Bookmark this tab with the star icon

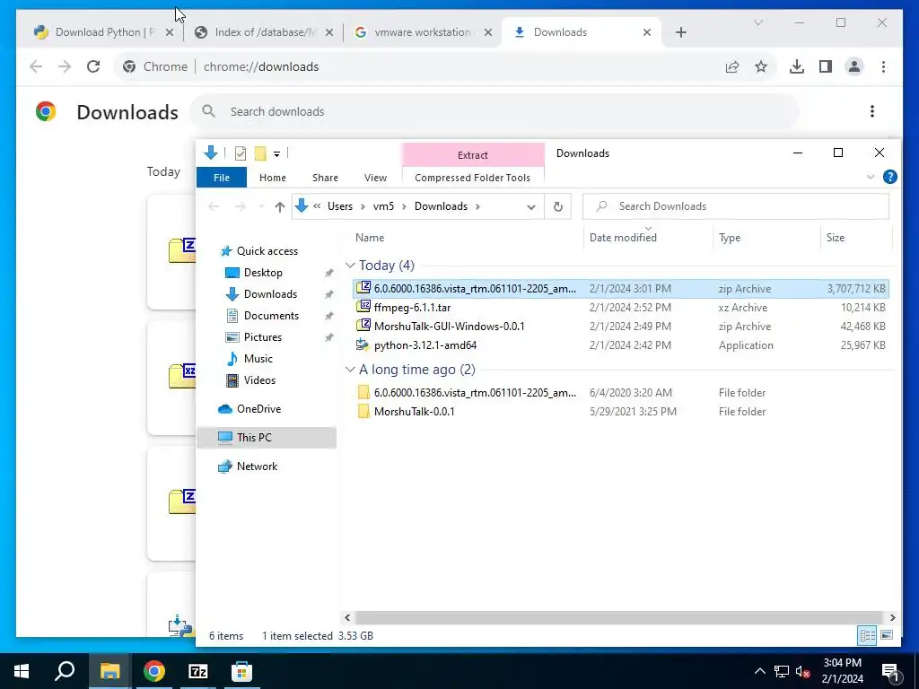pos(761,66)
